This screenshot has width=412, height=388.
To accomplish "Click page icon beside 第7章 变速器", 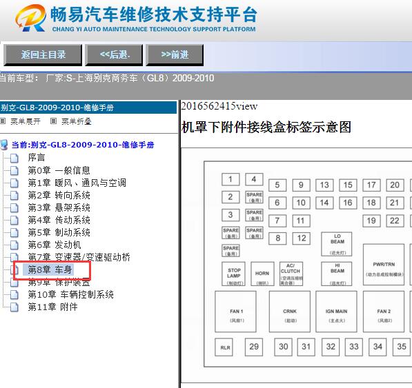I will (14, 257).
